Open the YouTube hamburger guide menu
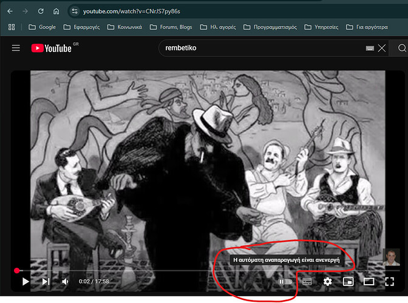 (16, 48)
